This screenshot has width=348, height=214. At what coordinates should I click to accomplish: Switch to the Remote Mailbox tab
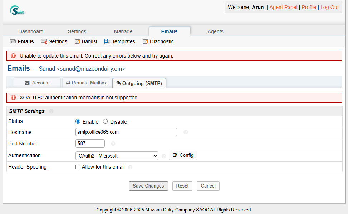pyautogui.click(x=86, y=83)
